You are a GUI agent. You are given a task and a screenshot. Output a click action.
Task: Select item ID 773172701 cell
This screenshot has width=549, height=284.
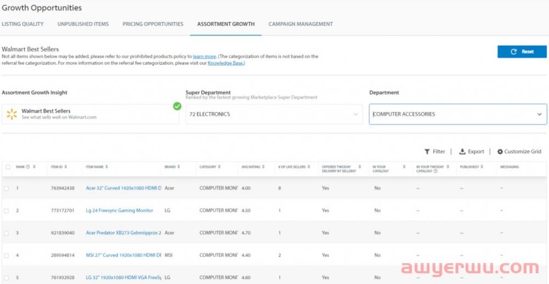click(x=63, y=211)
